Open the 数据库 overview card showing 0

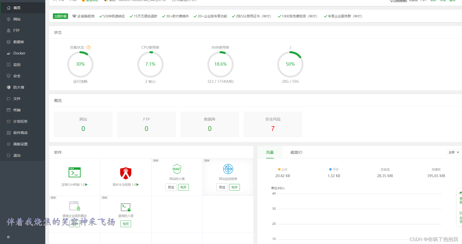(x=210, y=124)
